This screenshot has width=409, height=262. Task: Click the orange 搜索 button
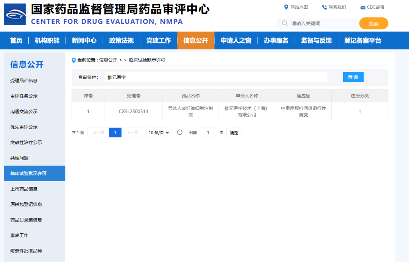pyautogui.click(x=373, y=23)
